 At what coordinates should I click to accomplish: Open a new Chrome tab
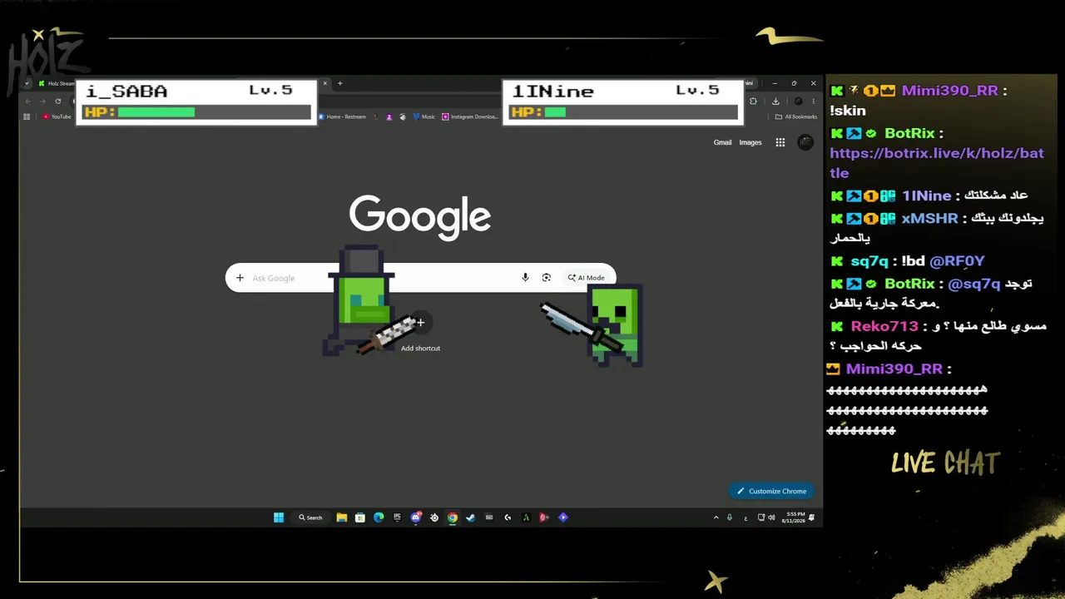(x=339, y=83)
